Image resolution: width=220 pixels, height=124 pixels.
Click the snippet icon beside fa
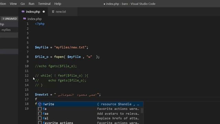(x=40, y=109)
